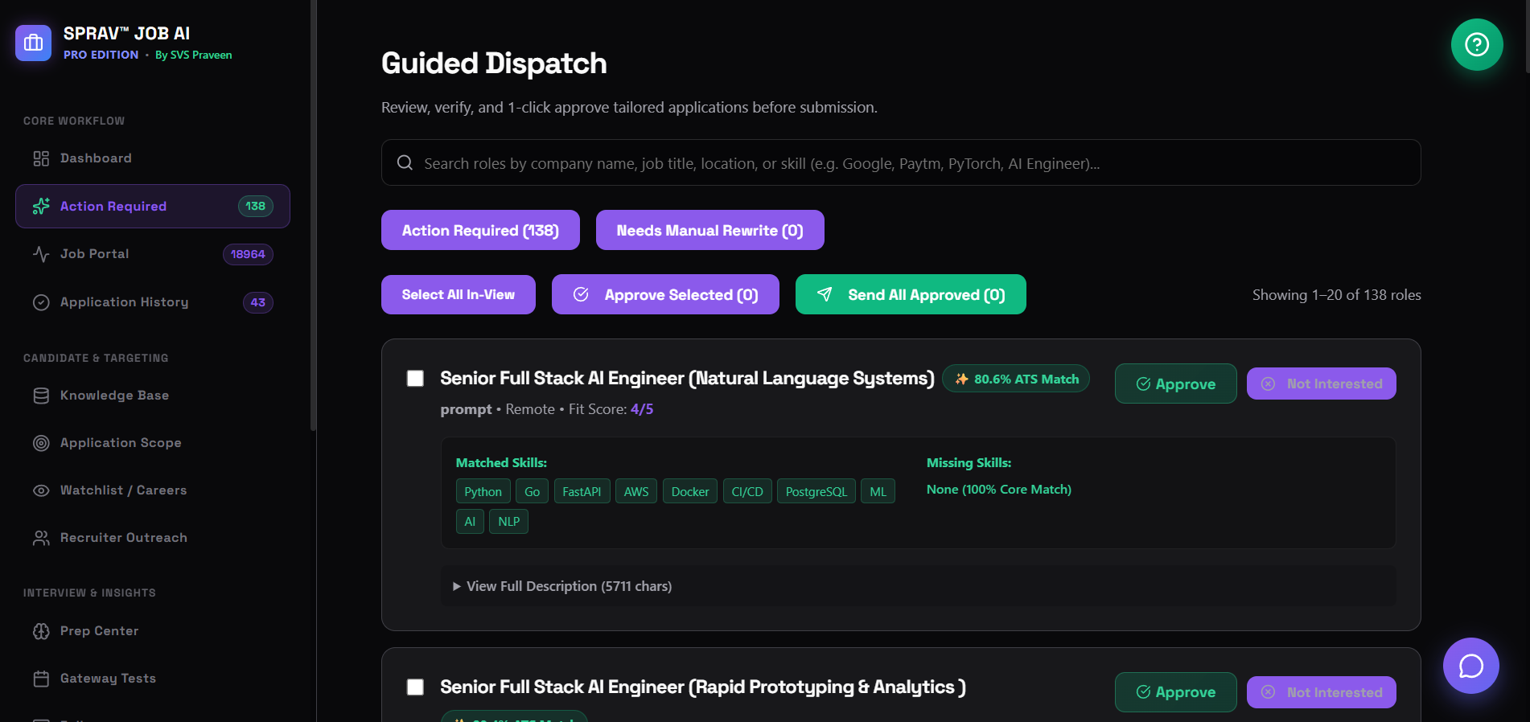This screenshot has width=1530, height=722.
Task: Click the Prep Center brain icon
Action: [x=41, y=631]
